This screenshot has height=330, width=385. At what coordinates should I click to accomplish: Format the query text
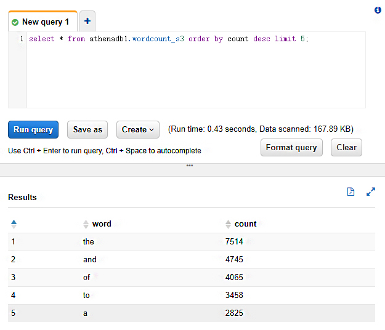tap(291, 147)
